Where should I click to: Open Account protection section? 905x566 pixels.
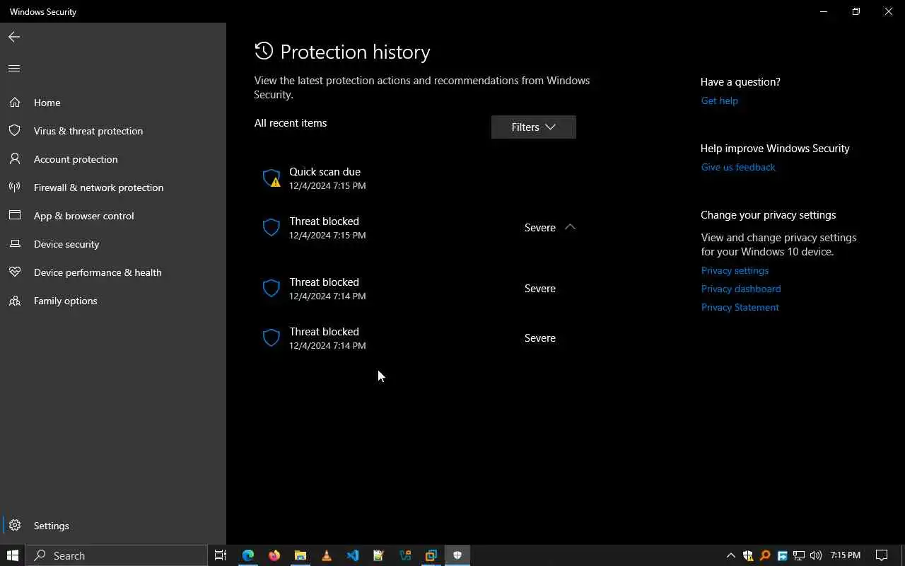(x=113, y=159)
